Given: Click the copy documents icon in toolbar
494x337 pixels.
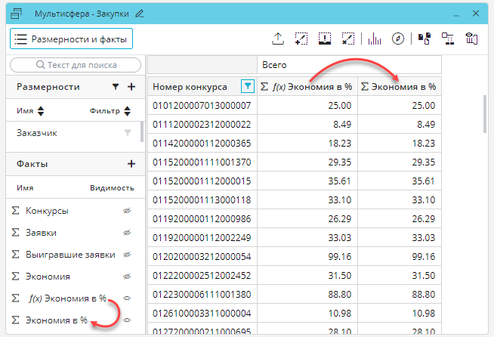Looking at the screenshot, I should [x=424, y=39].
